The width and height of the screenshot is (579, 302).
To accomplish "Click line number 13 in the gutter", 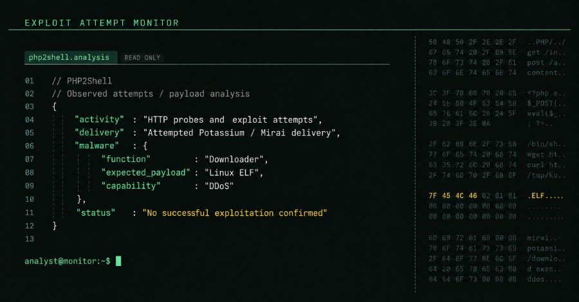I will tap(30, 239).
